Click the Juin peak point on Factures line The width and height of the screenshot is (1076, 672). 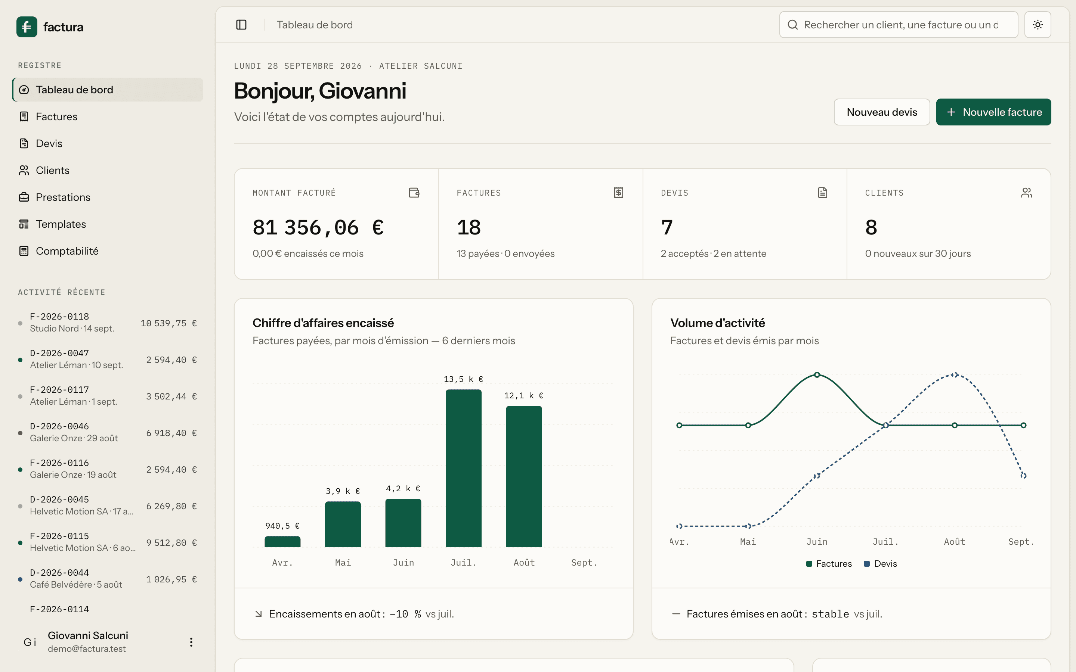(817, 375)
